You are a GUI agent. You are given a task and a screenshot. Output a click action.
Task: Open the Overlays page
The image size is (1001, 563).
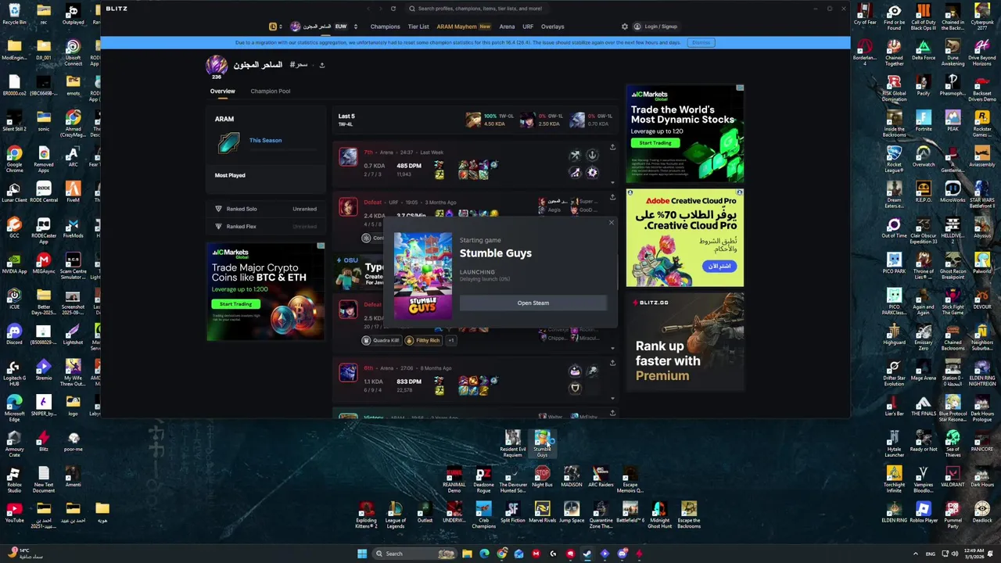552,27
